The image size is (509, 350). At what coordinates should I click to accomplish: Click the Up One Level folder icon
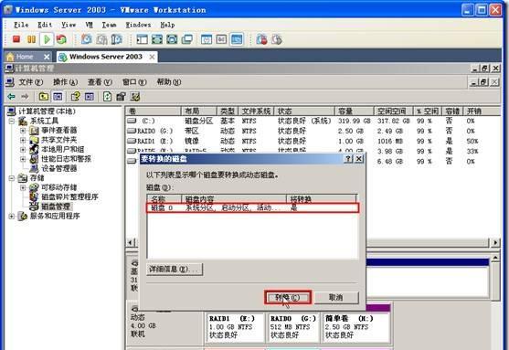click(44, 97)
